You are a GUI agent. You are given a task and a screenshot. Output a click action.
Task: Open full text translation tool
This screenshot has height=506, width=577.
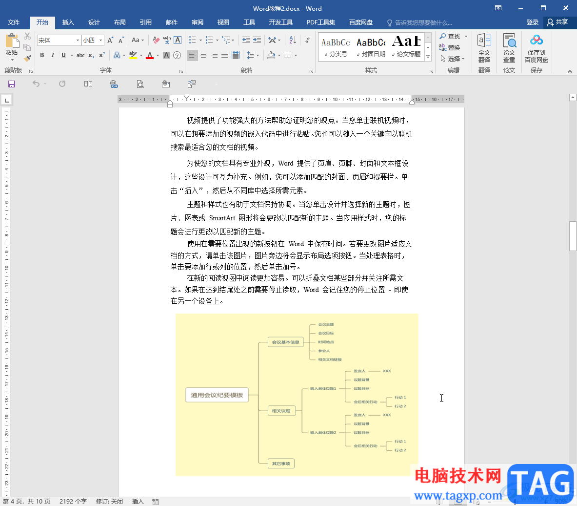coord(484,48)
